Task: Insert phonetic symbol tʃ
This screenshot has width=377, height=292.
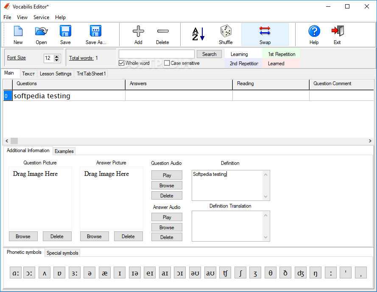Action: (225, 273)
